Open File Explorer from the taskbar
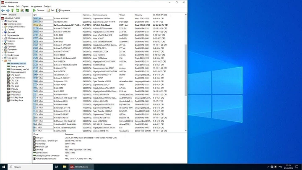The height and width of the screenshot is (170, 302). pyautogui.click(x=65, y=167)
